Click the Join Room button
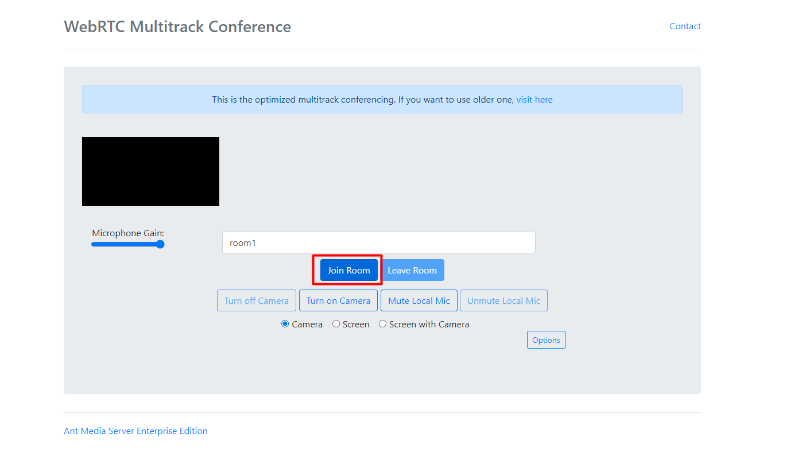The height and width of the screenshot is (469, 802). 348,271
